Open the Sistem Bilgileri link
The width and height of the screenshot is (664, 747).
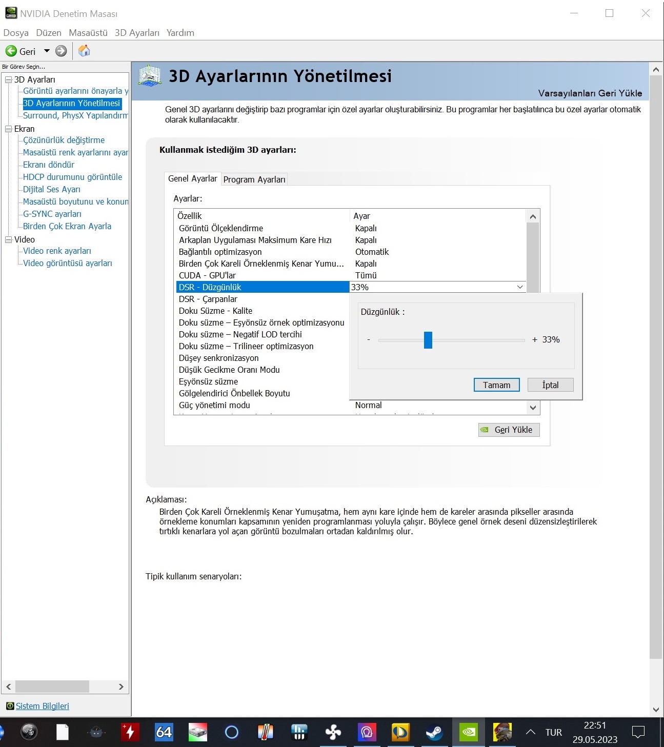coord(42,706)
